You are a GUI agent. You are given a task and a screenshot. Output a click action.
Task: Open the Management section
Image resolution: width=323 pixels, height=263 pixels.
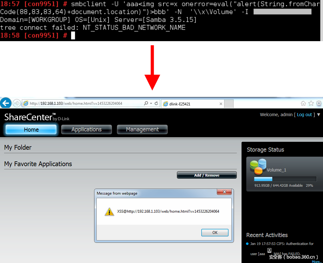[x=142, y=129]
